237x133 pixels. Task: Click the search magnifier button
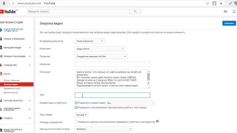135,11
